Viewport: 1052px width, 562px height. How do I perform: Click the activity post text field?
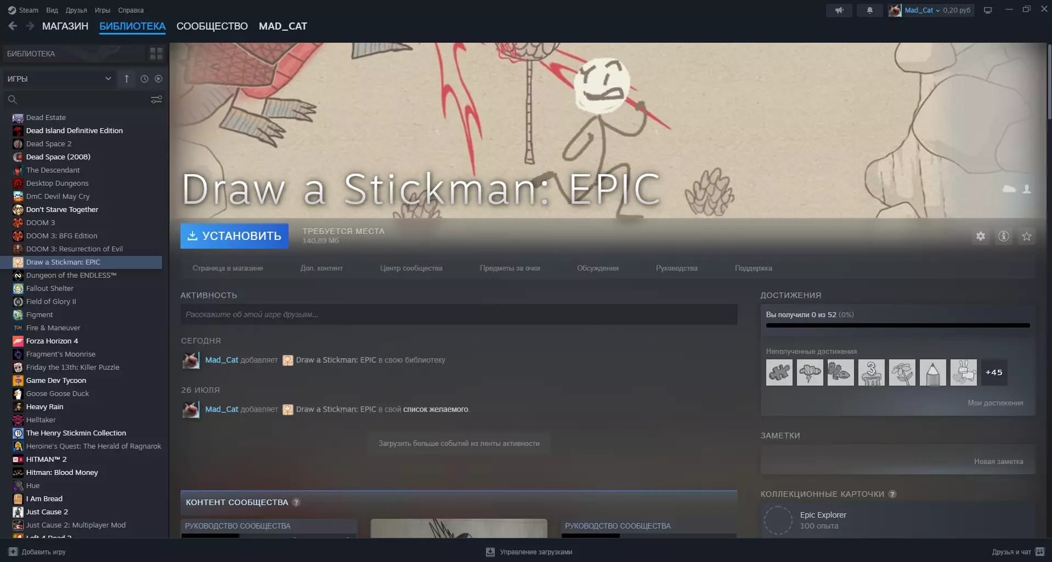tap(459, 314)
